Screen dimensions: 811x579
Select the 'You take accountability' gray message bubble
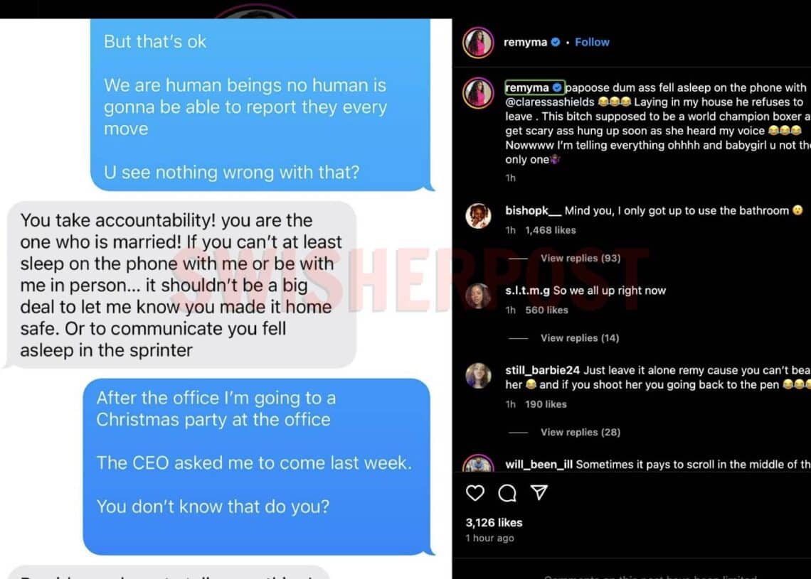[181, 285]
